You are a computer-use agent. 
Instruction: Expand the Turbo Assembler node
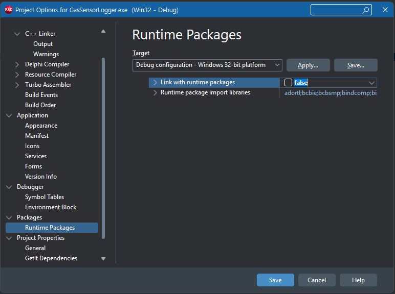17,85
